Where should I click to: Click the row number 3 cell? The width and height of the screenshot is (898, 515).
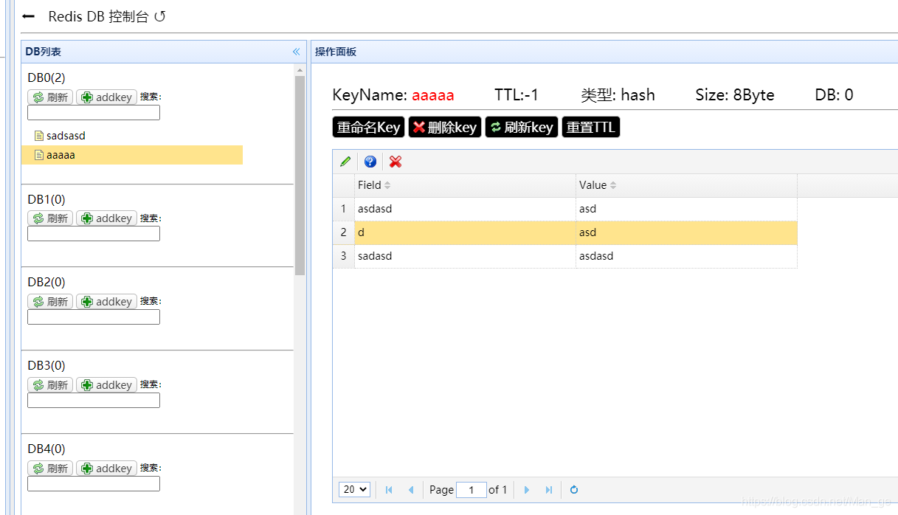[343, 256]
